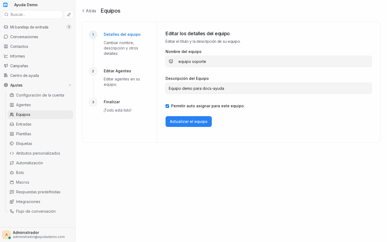Click the Flujo de conversación workflow icon
387x242 pixels.
(x=12, y=211)
